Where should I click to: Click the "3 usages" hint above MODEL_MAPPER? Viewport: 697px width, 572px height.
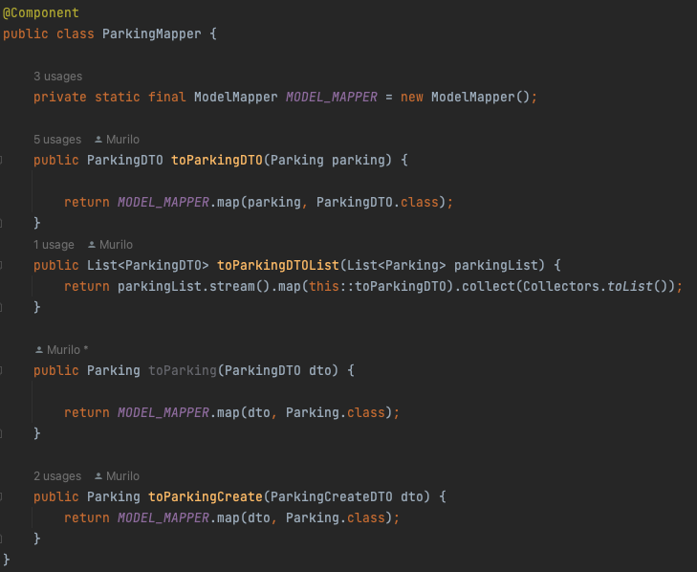tap(57, 77)
